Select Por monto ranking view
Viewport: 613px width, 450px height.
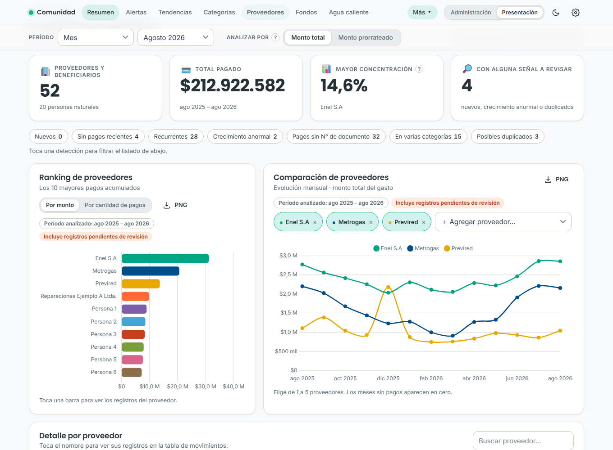click(60, 205)
